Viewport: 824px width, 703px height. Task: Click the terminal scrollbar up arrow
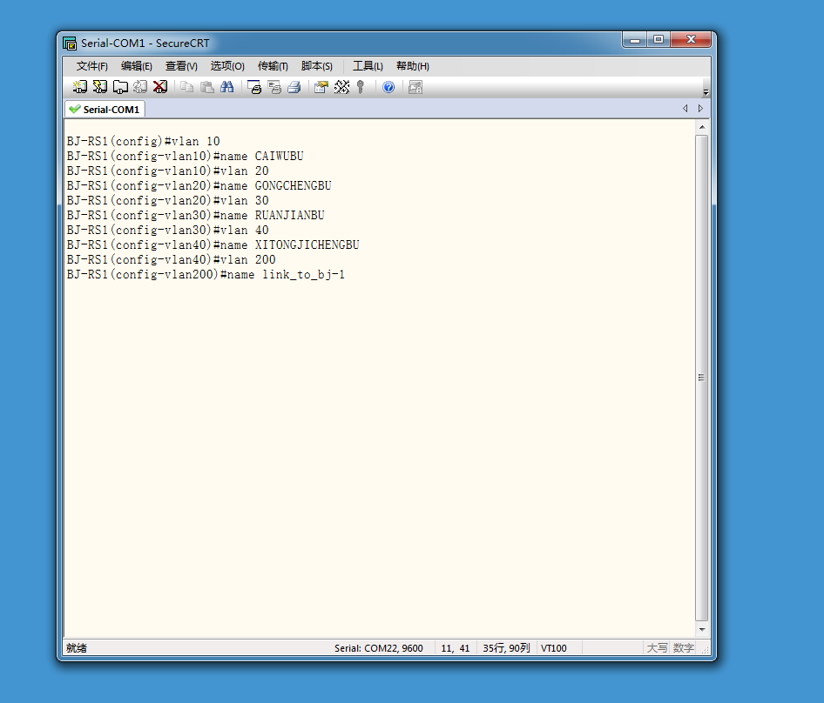pyautogui.click(x=702, y=128)
